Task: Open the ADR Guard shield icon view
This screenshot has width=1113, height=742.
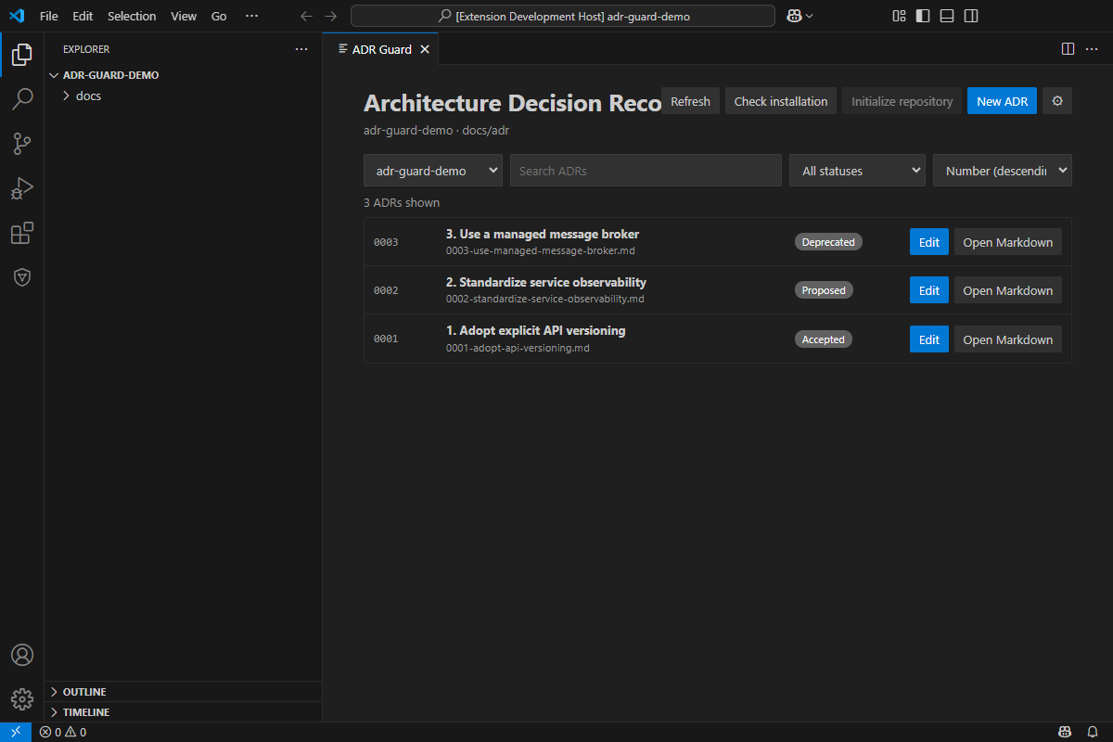Action: click(22, 277)
